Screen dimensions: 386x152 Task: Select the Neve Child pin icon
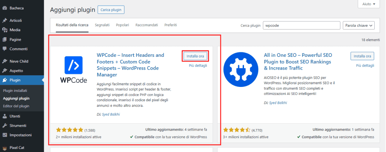pos(5,61)
